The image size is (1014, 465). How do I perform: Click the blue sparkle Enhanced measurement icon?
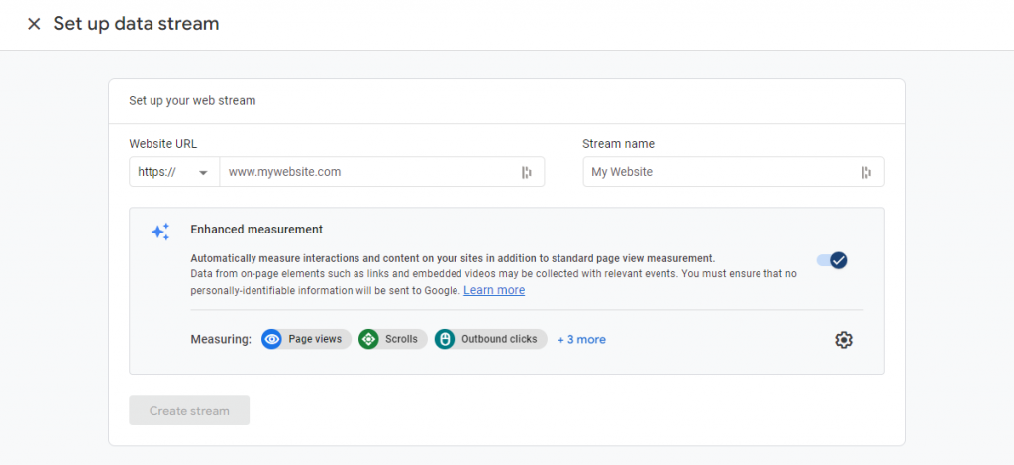160,232
